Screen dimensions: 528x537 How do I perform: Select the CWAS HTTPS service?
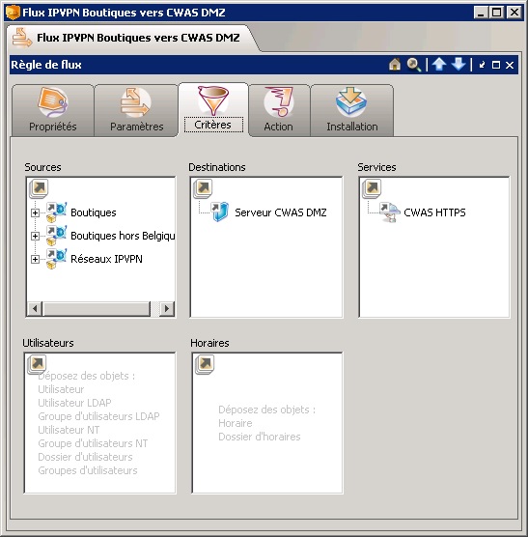pyautogui.click(x=434, y=212)
